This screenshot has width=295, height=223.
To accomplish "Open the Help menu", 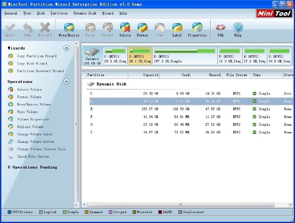I will coord(123,13).
